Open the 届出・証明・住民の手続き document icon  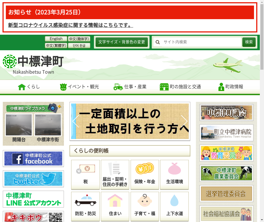[115, 169]
